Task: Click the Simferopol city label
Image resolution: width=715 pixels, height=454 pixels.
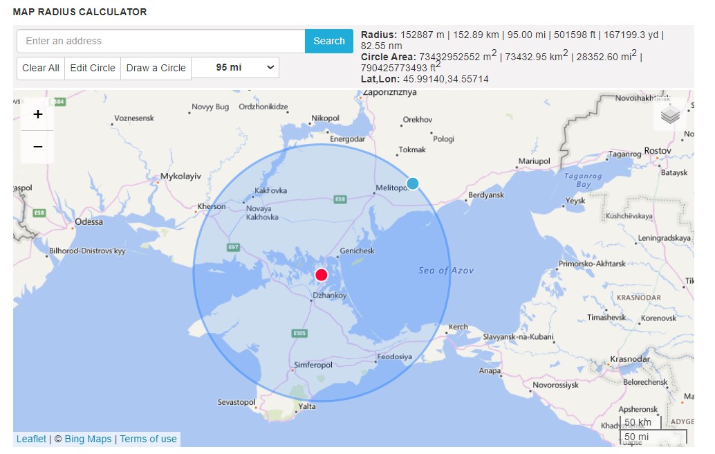Action: pos(313,365)
